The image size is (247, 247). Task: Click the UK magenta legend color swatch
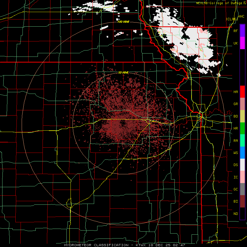pyautogui.click(x=242, y=43)
